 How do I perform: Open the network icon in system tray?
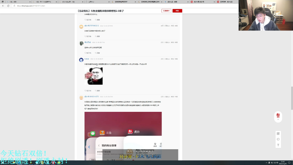(x=272, y=163)
